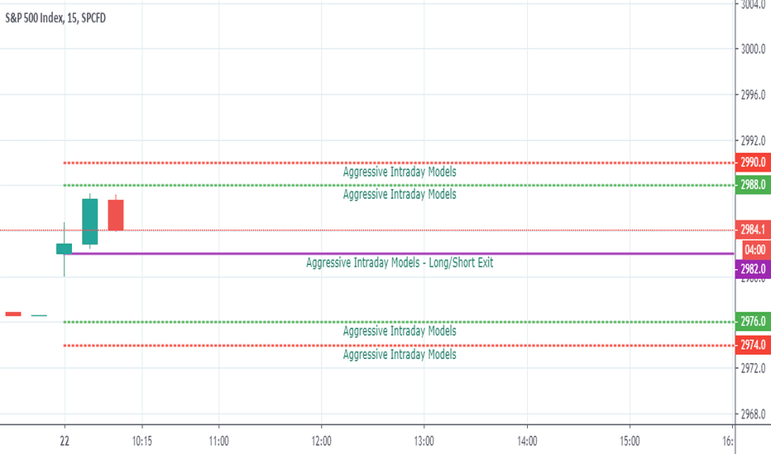Click the small red candle at chart's left edge
Image resolution: width=771 pixels, height=454 pixels.
coord(13,314)
